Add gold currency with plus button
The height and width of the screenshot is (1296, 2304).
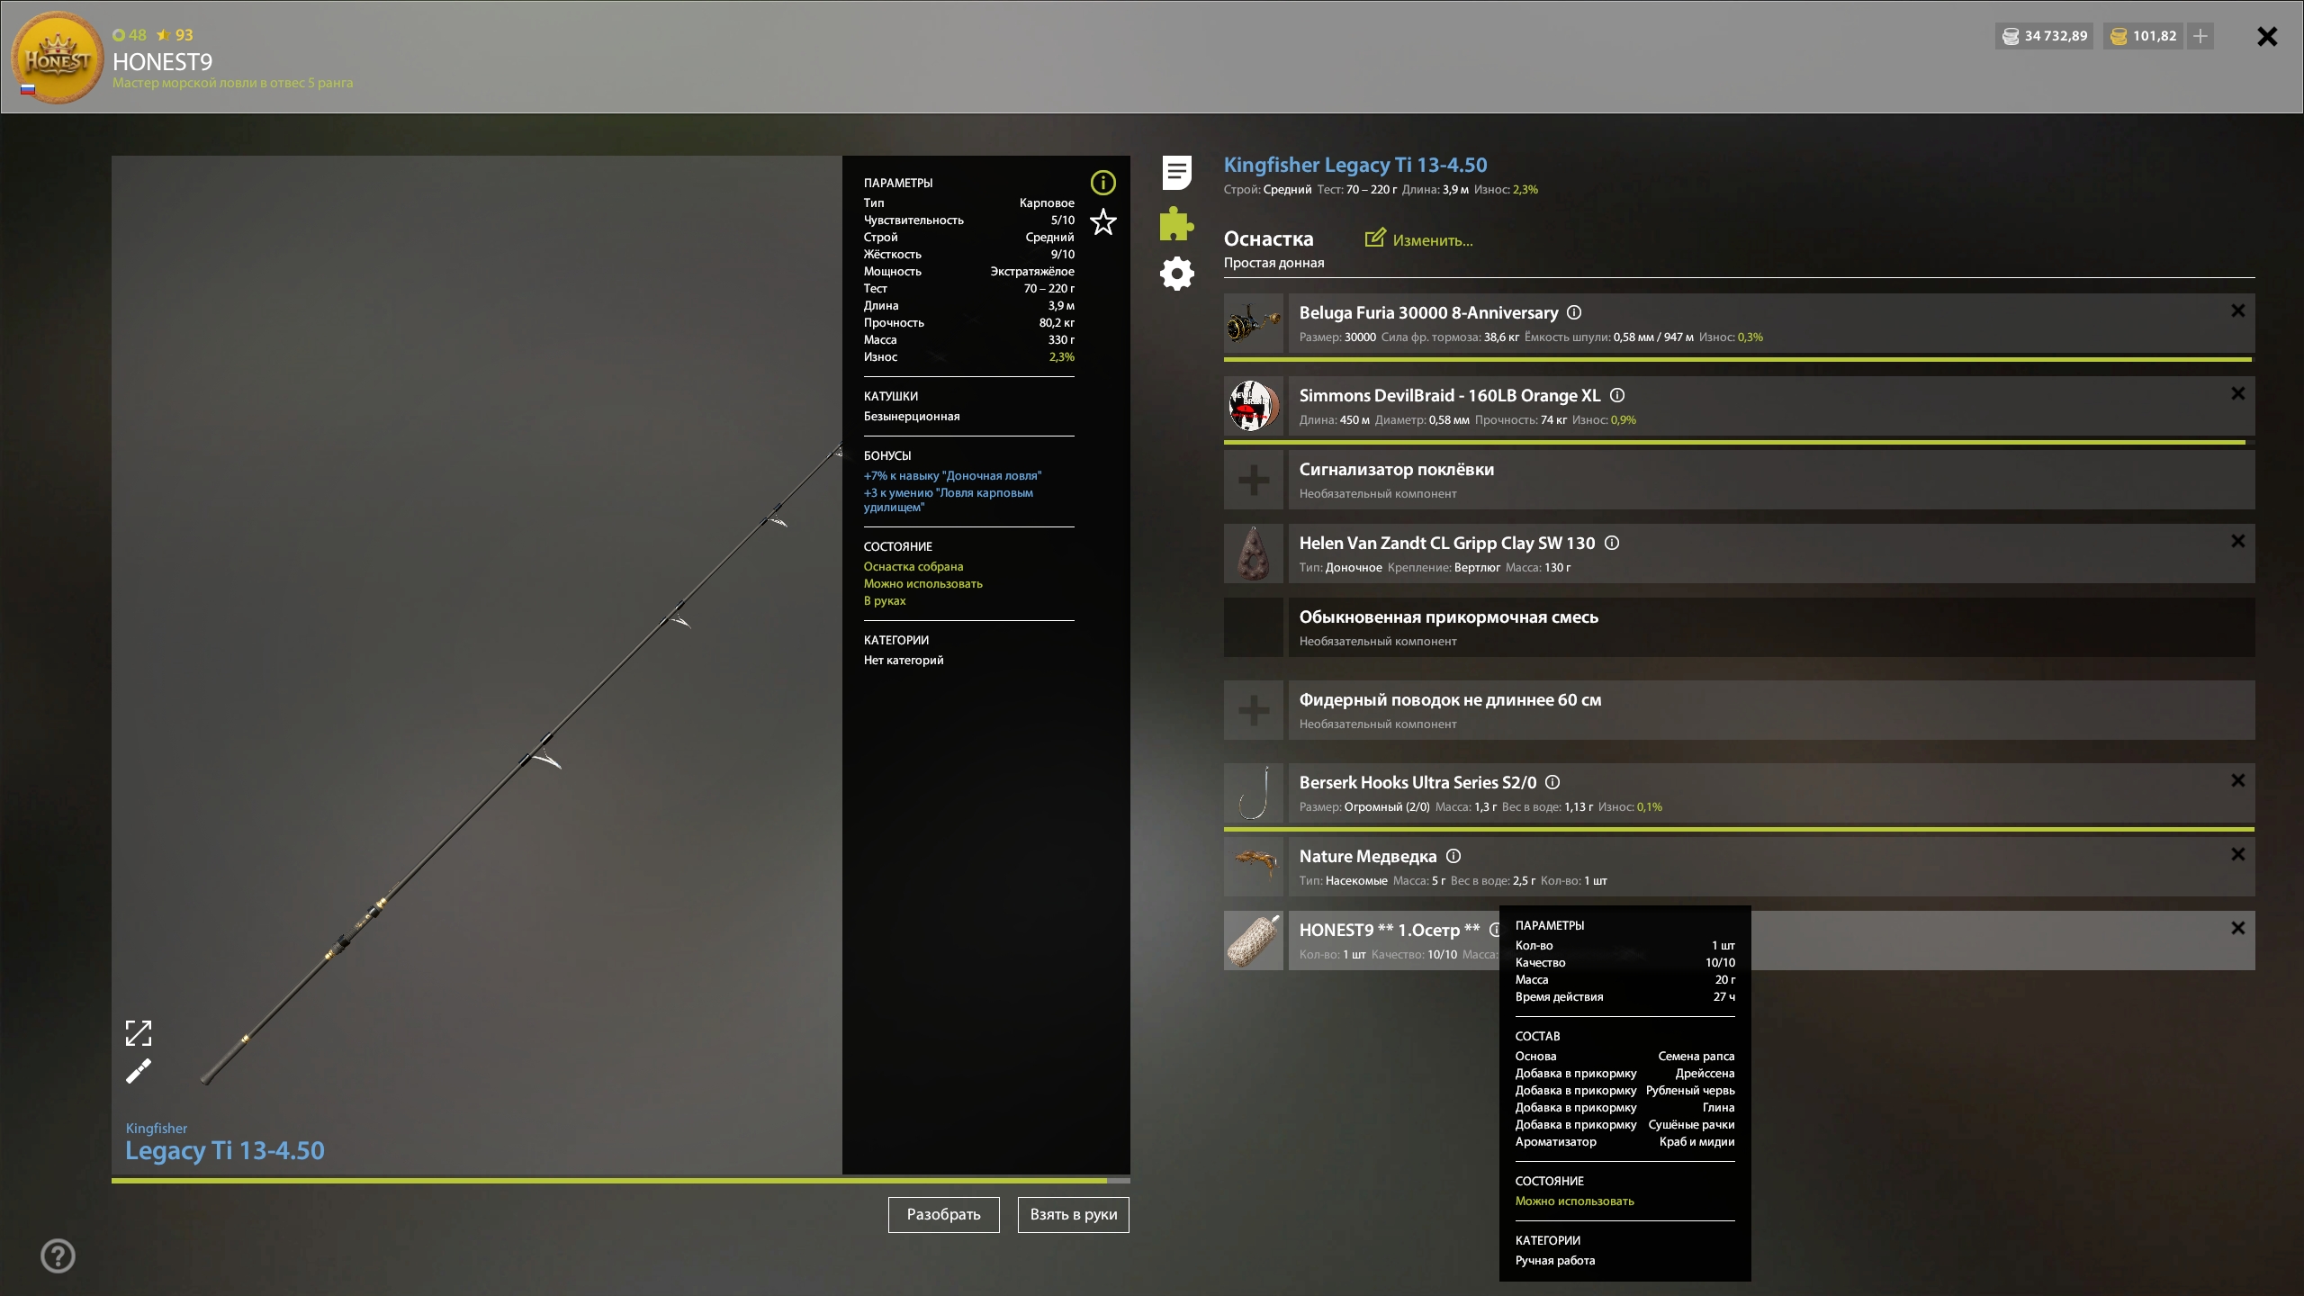point(2200,36)
